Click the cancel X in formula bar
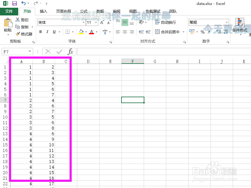The image size is (251, 188). pos(48,52)
